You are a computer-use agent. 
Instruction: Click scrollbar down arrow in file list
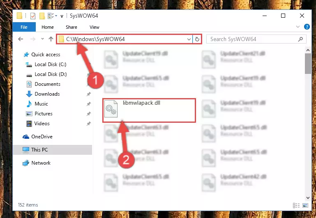click(308, 198)
